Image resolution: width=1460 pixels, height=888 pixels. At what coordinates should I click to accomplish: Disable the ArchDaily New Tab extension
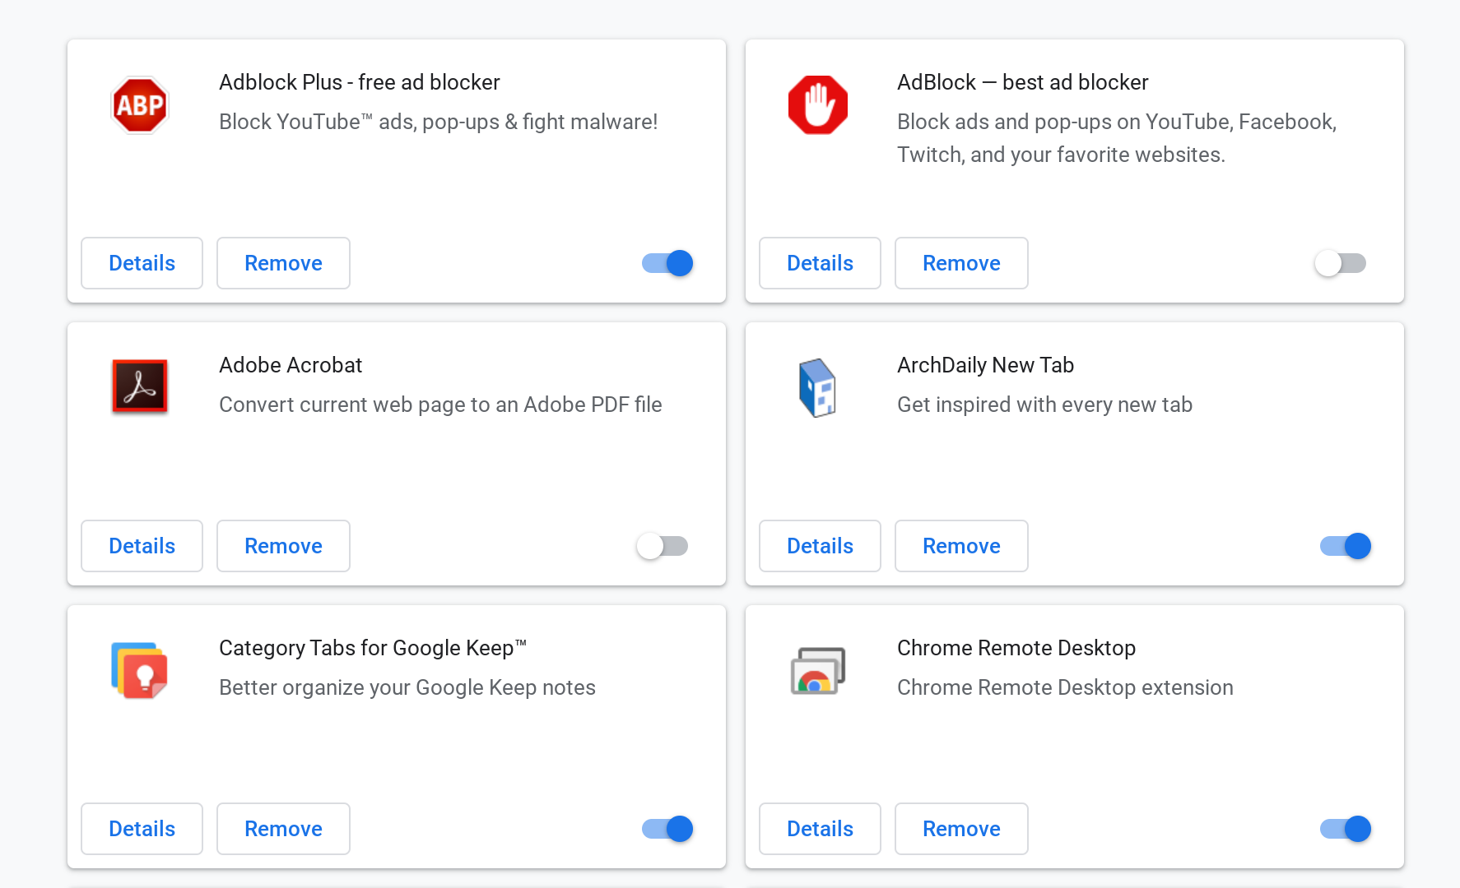pos(1345,546)
